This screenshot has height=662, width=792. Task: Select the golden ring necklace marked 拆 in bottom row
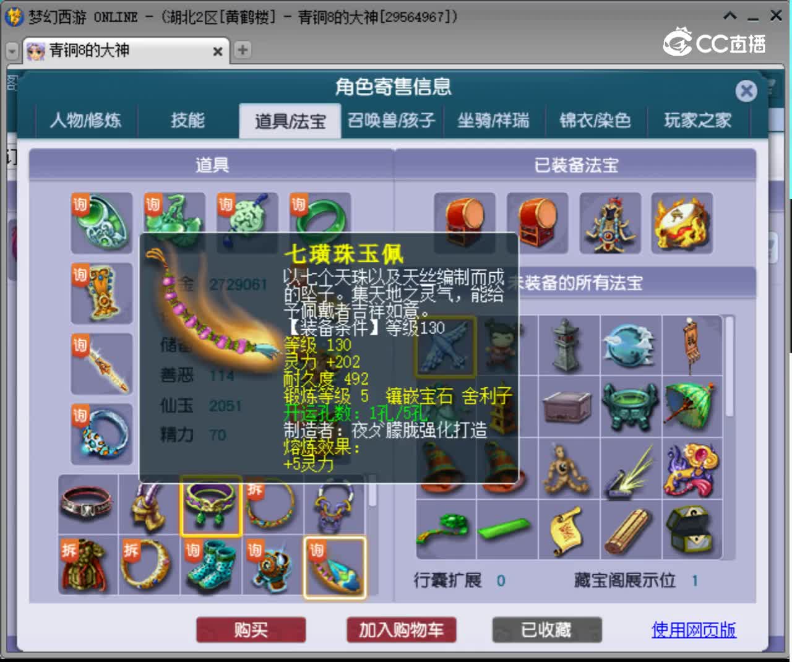coord(149,566)
